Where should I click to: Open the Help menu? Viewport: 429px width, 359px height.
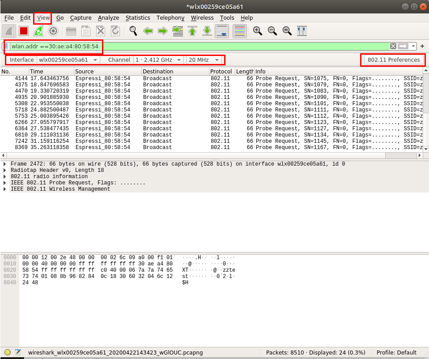click(247, 18)
